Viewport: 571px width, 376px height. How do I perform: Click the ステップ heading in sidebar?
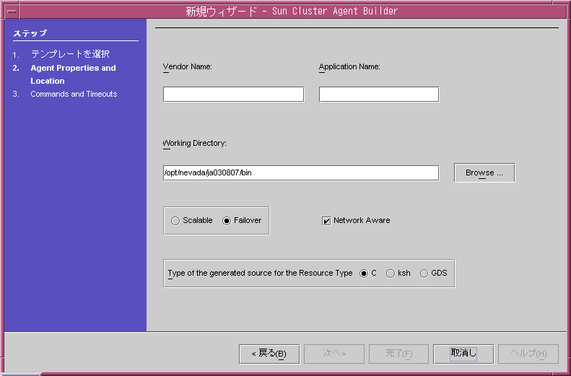(x=30, y=33)
